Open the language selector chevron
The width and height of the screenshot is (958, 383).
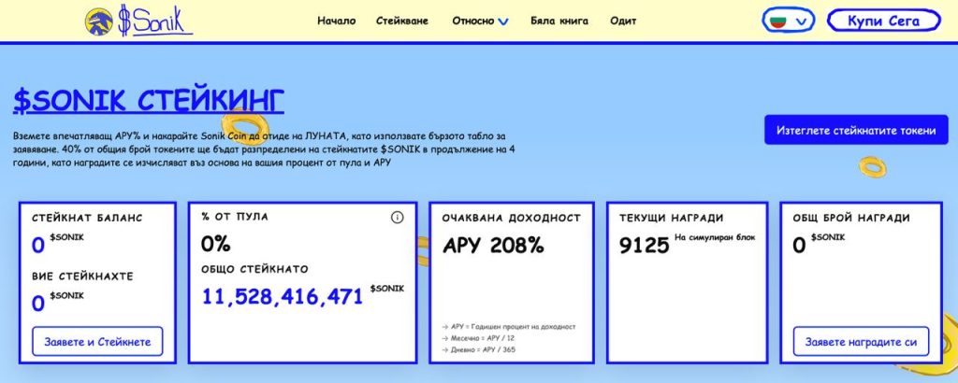[x=801, y=21]
